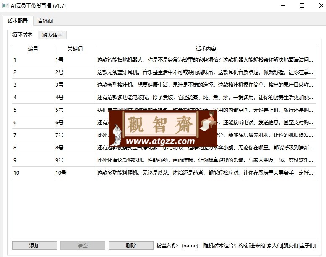
Task: Click the 编号 column header
Action: tap(33, 49)
